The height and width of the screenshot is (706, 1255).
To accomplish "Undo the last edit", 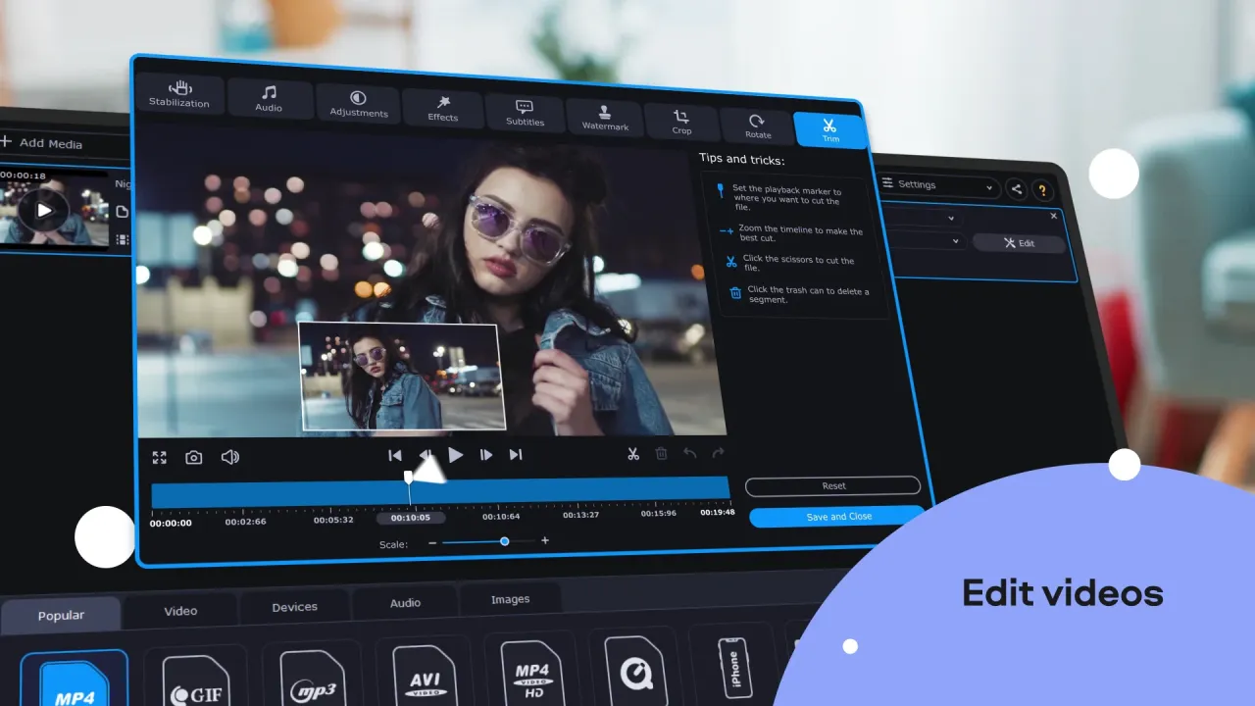I will pyautogui.click(x=689, y=453).
